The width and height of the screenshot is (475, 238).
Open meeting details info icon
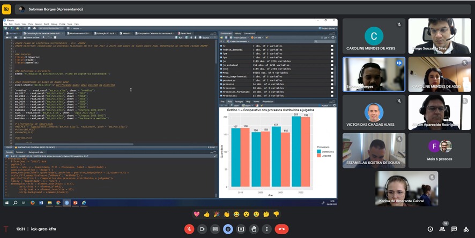click(x=430, y=229)
